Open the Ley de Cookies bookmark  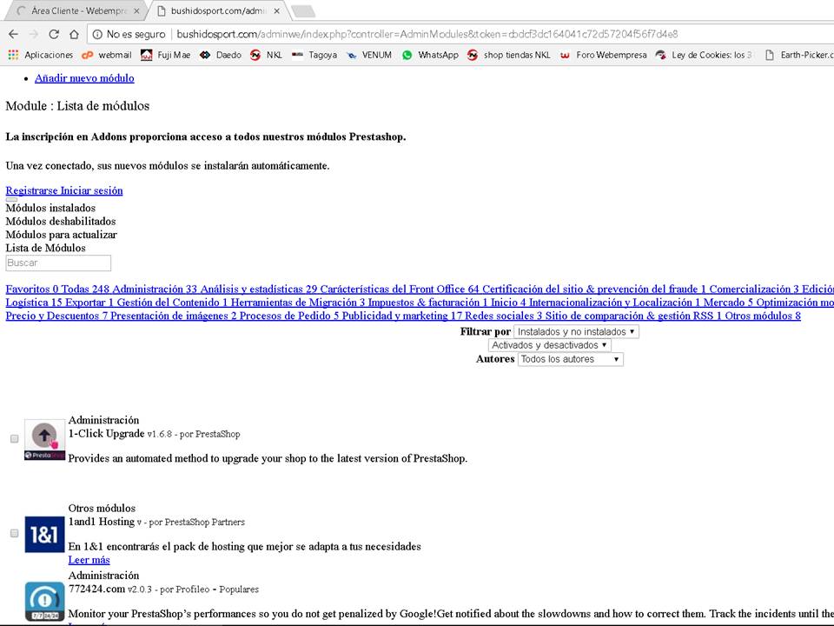click(x=704, y=55)
